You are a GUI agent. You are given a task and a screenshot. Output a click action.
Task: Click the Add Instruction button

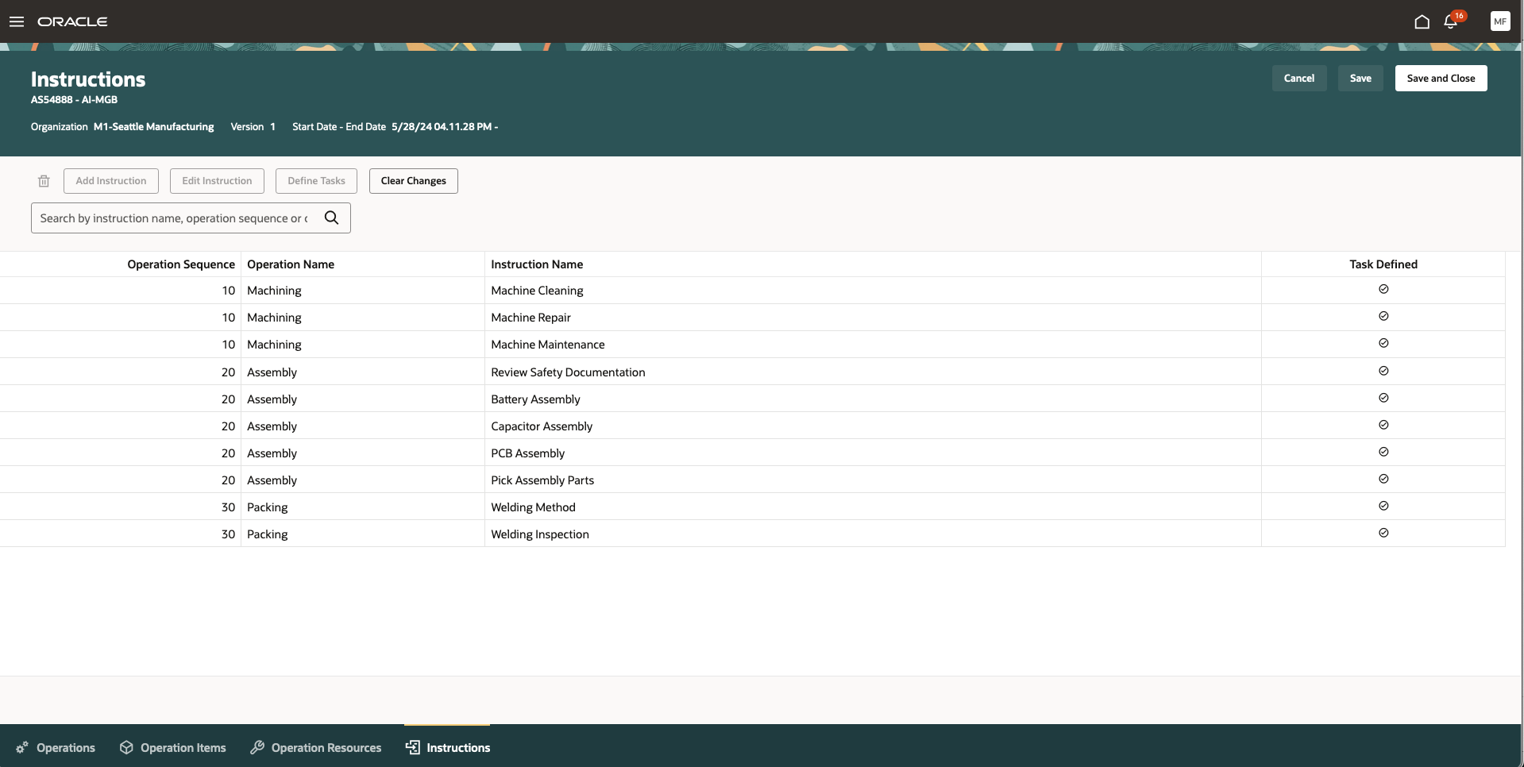(111, 181)
